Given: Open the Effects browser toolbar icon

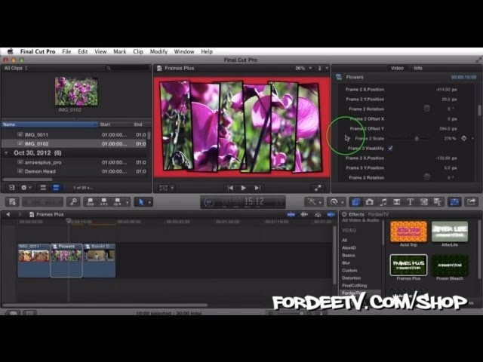Looking at the screenshot, I should [356, 202].
